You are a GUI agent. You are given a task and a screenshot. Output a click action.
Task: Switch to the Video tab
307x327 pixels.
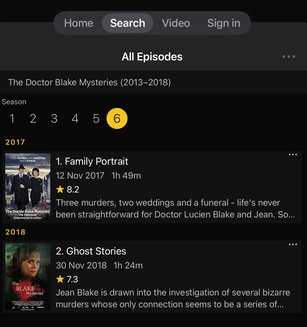coord(176,23)
